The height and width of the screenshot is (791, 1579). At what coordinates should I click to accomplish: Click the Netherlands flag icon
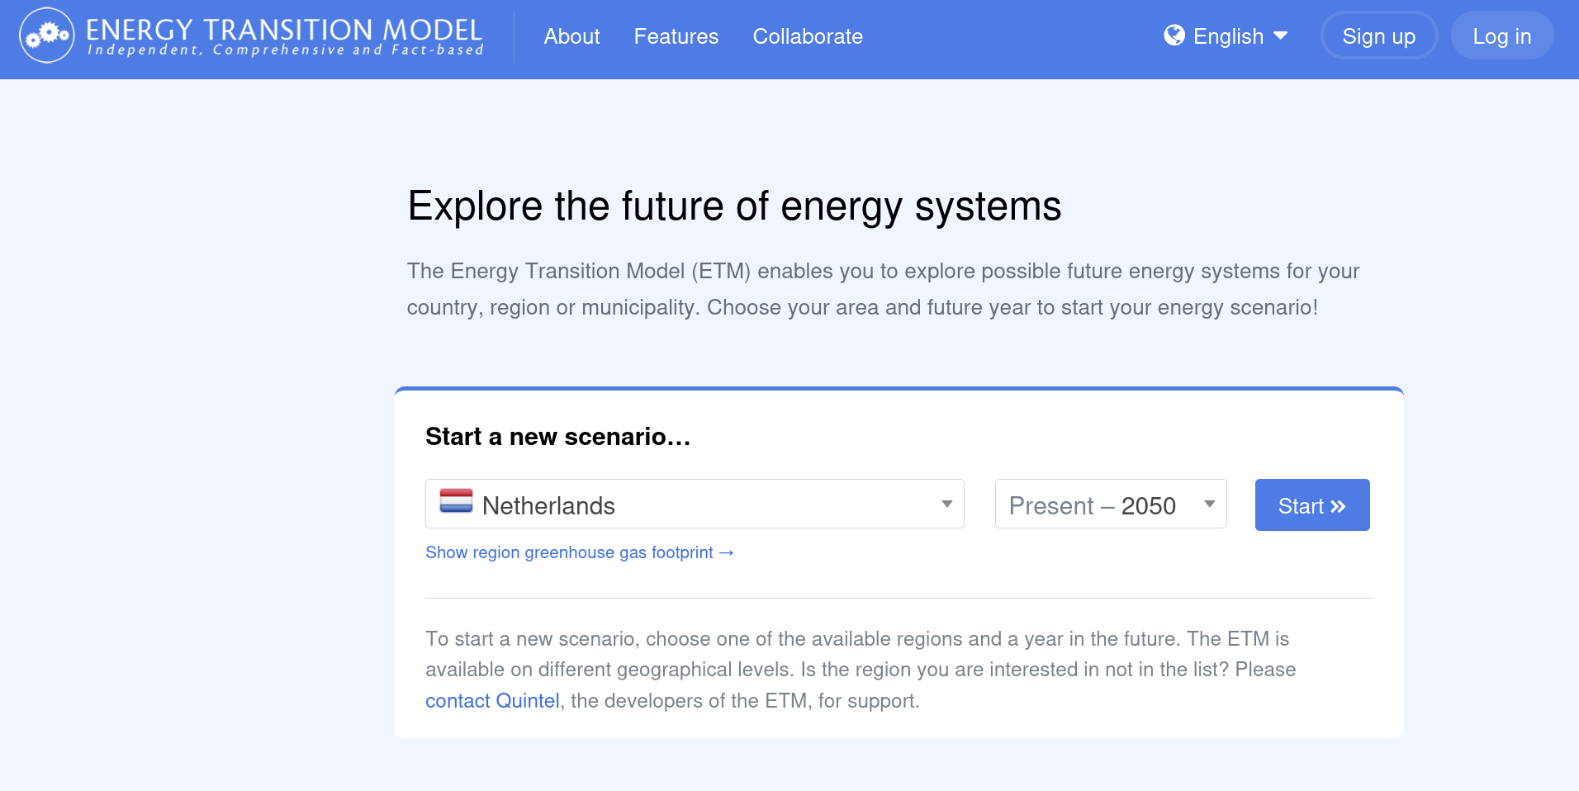(x=456, y=501)
